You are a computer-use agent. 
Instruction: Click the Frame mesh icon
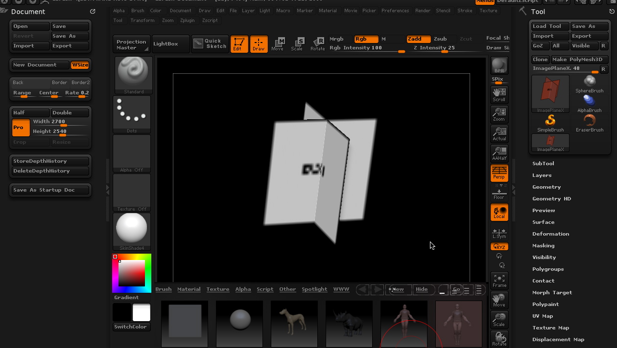499,280
